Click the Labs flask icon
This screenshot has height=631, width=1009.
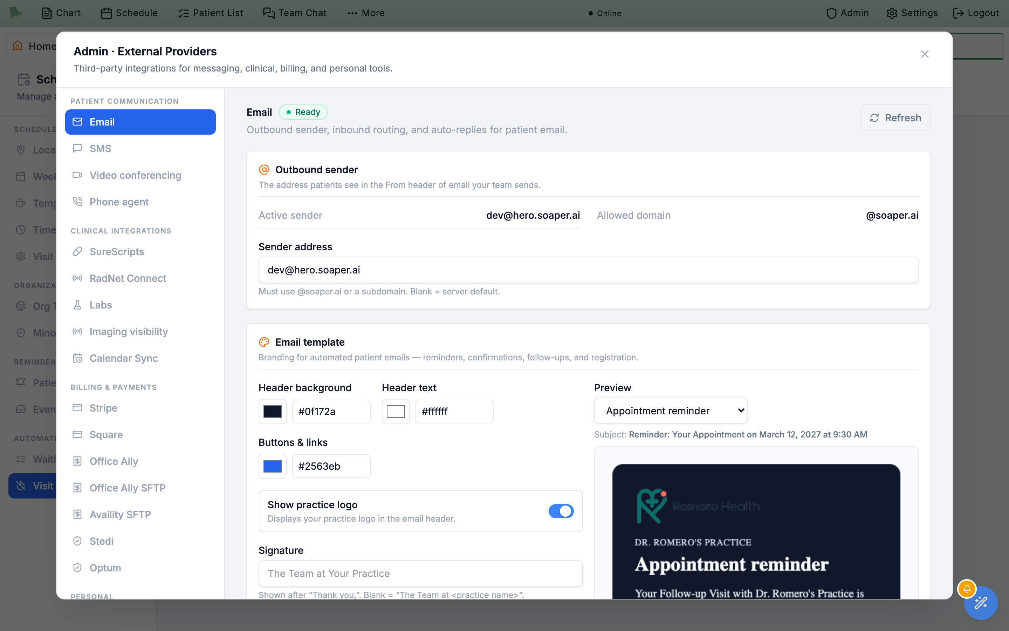click(x=77, y=305)
